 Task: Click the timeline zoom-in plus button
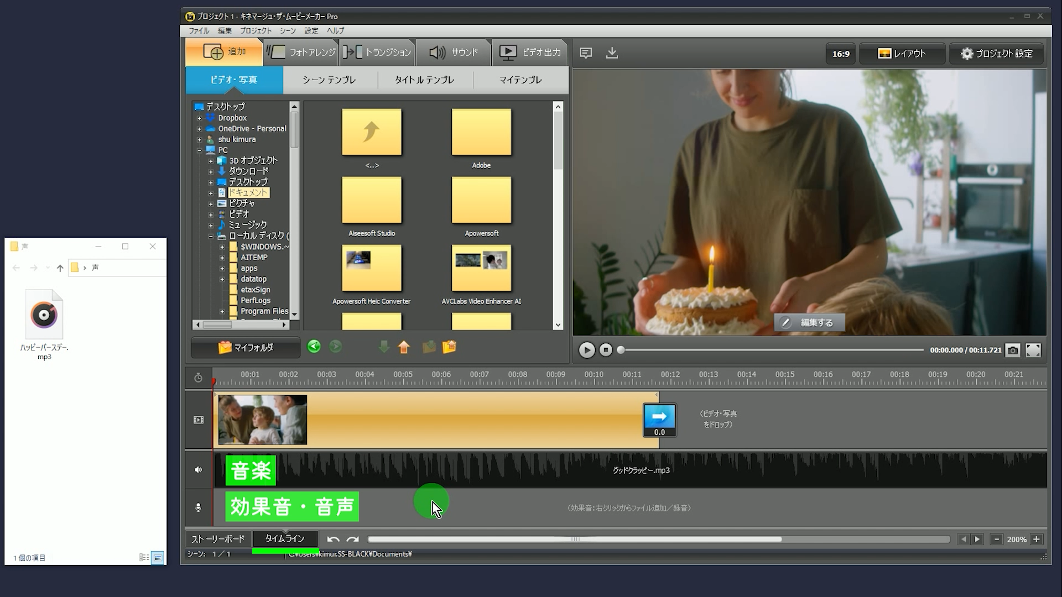[1037, 539]
